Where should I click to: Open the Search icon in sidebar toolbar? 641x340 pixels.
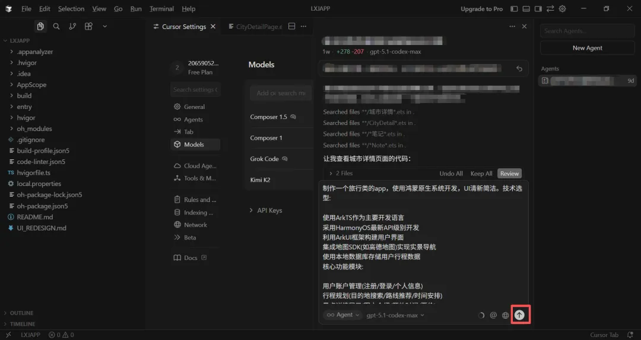click(56, 26)
